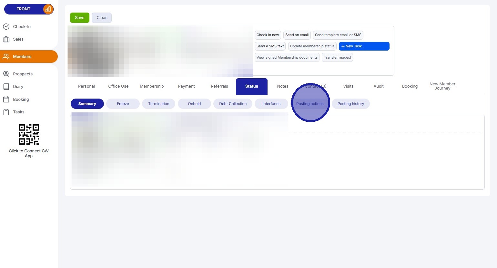Open the Members section
The width and height of the screenshot is (497, 268).
click(29, 57)
